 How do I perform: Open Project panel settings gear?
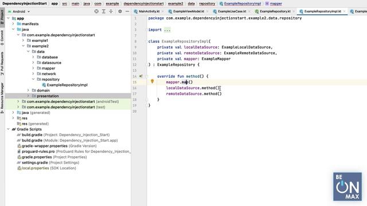120,11
